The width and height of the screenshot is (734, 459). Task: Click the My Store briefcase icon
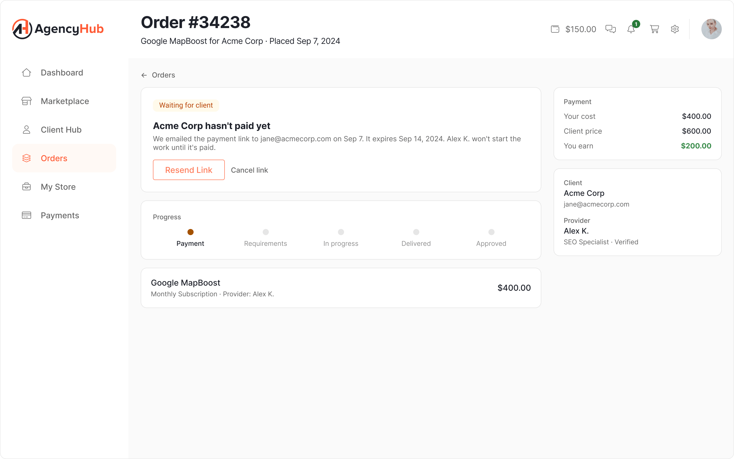click(x=27, y=187)
